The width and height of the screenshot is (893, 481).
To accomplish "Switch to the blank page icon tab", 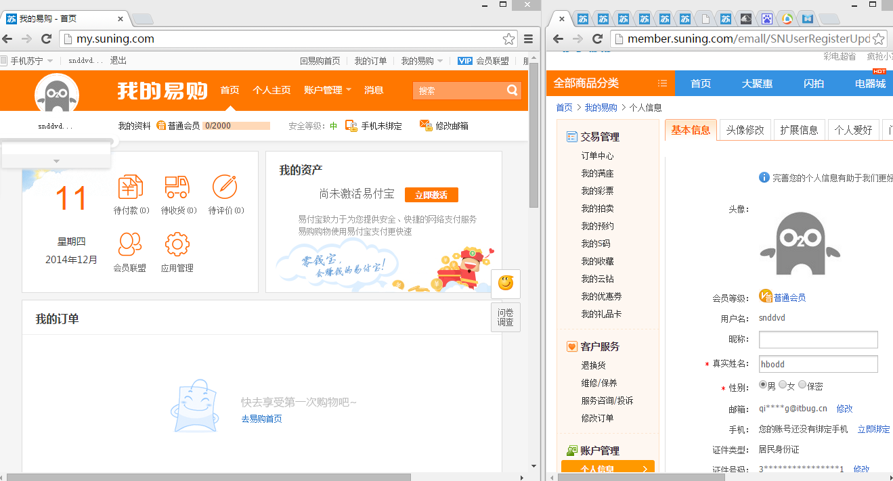I will point(705,19).
